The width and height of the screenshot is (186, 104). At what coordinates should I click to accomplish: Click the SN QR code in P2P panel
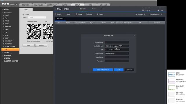coord(48,31)
